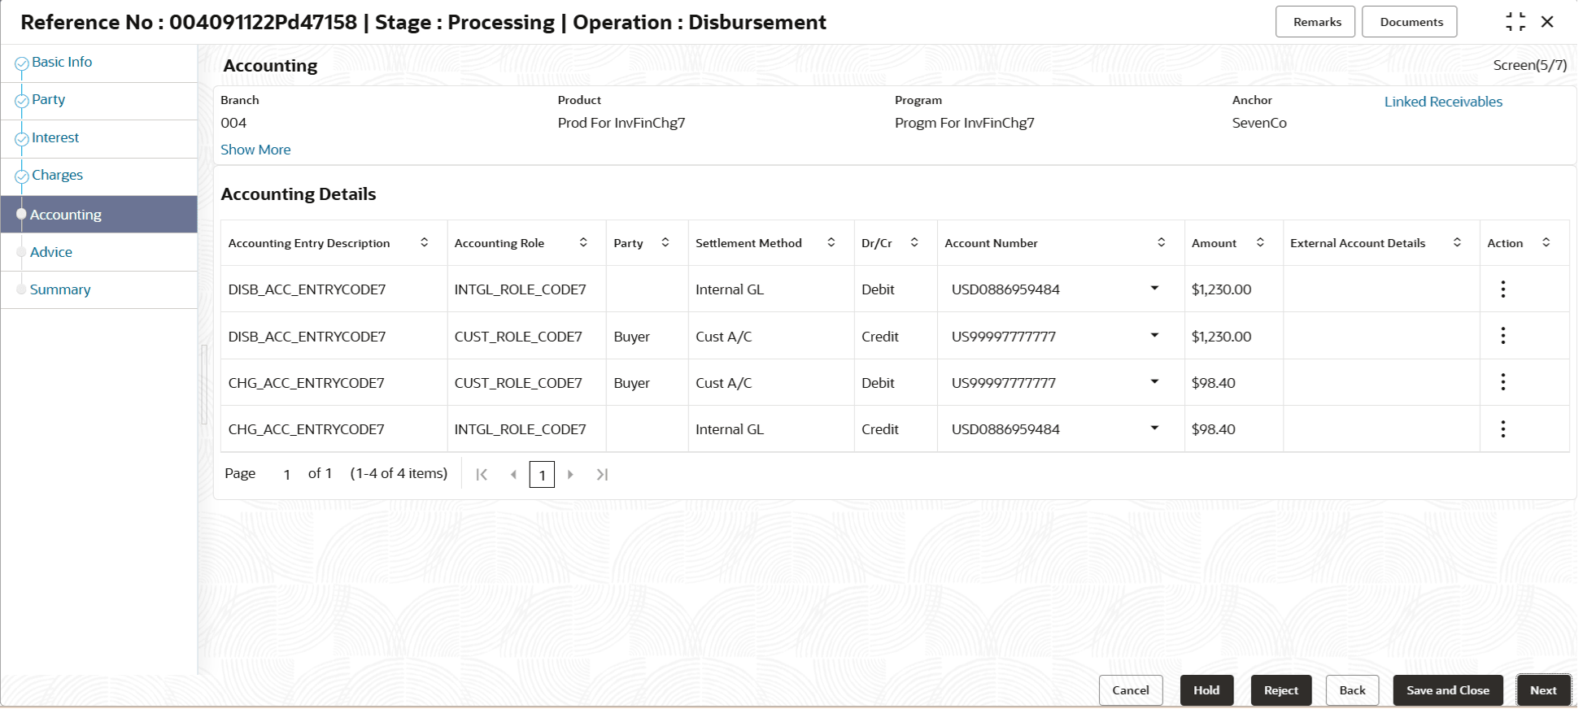
Task: Go to last page of table
Action: pyautogui.click(x=602, y=474)
